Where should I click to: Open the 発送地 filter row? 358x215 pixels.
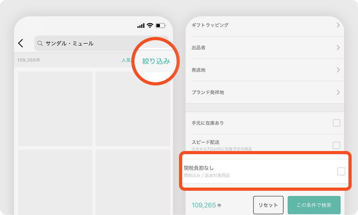[x=265, y=70]
